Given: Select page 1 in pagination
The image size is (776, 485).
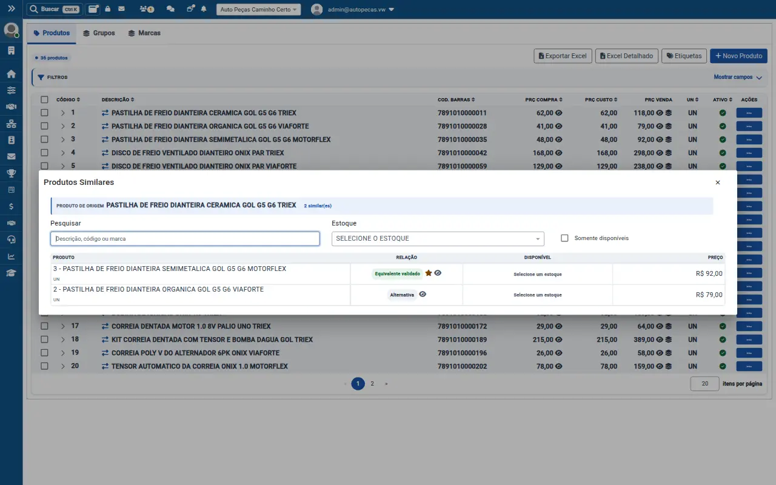Looking at the screenshot, I should 358,384.
